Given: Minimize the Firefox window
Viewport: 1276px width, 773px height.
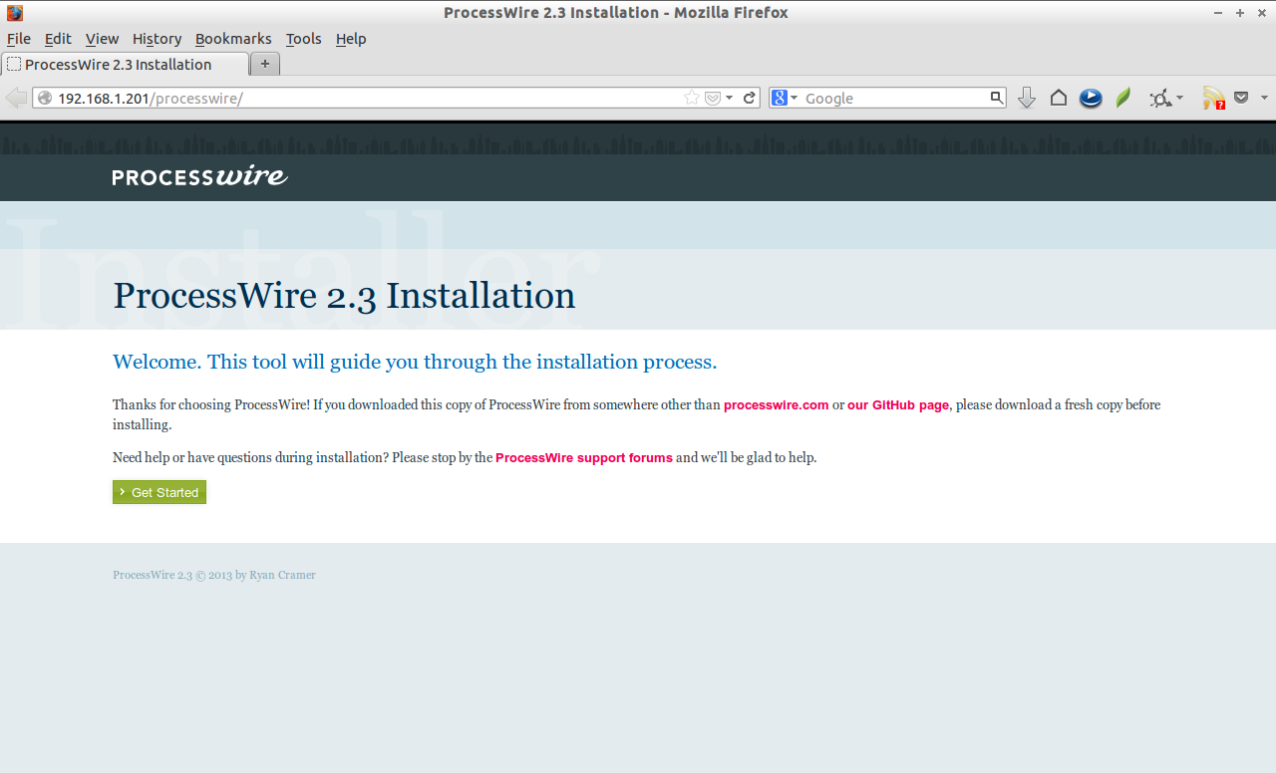Looking at the screenshot, I should click(x=1218, y=13).
